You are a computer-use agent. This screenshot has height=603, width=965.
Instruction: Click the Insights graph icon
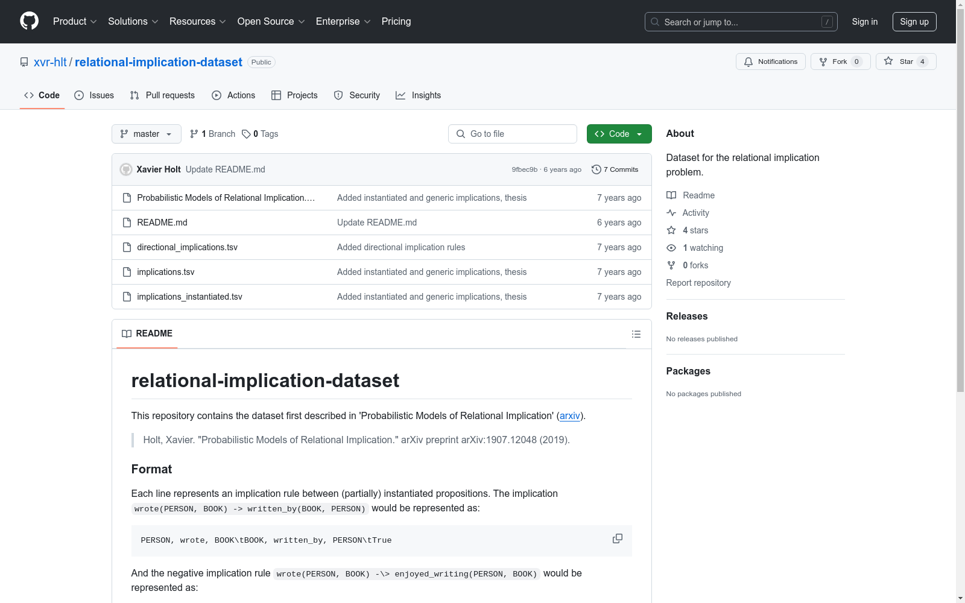pyautogui.click(x=400, y=95)
